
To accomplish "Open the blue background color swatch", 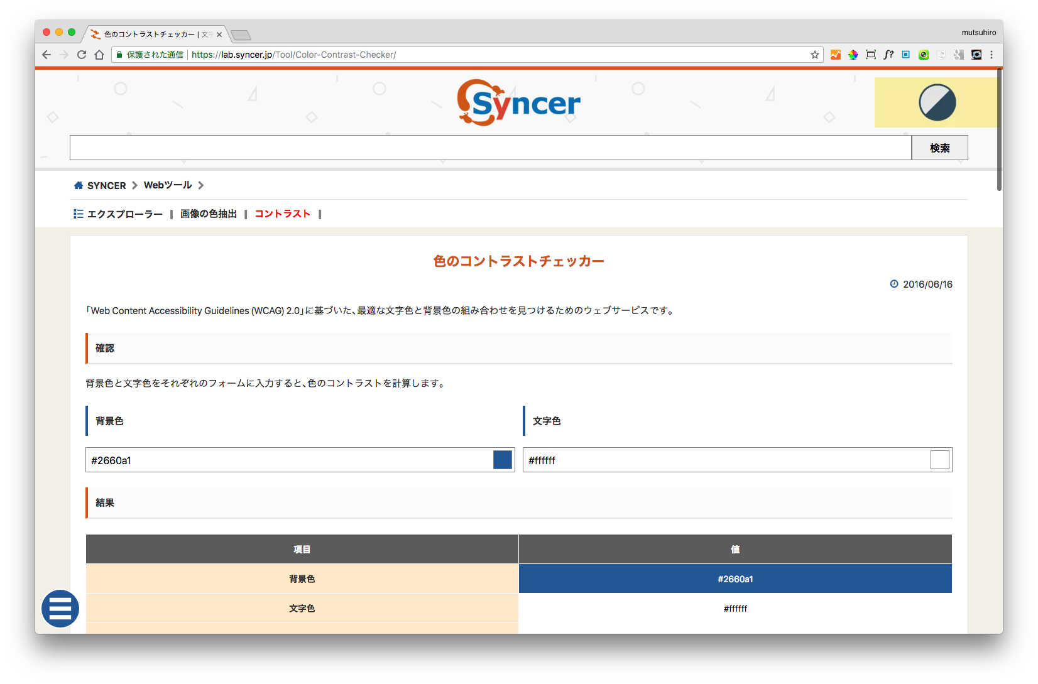I will 503,460.
